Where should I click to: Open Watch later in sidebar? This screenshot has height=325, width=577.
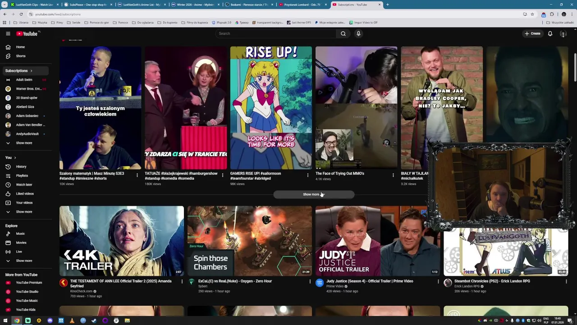click(x=25, y=185)
